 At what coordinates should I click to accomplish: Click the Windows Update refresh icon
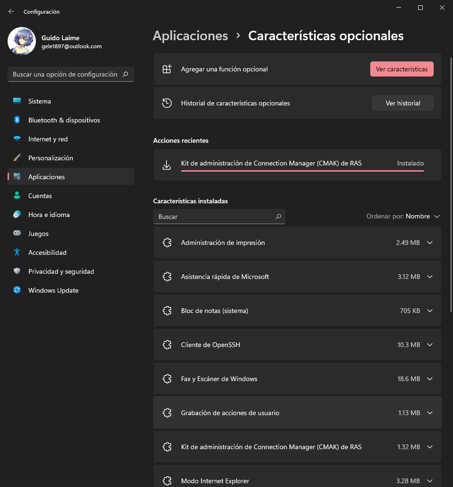[x=17, y=290]
